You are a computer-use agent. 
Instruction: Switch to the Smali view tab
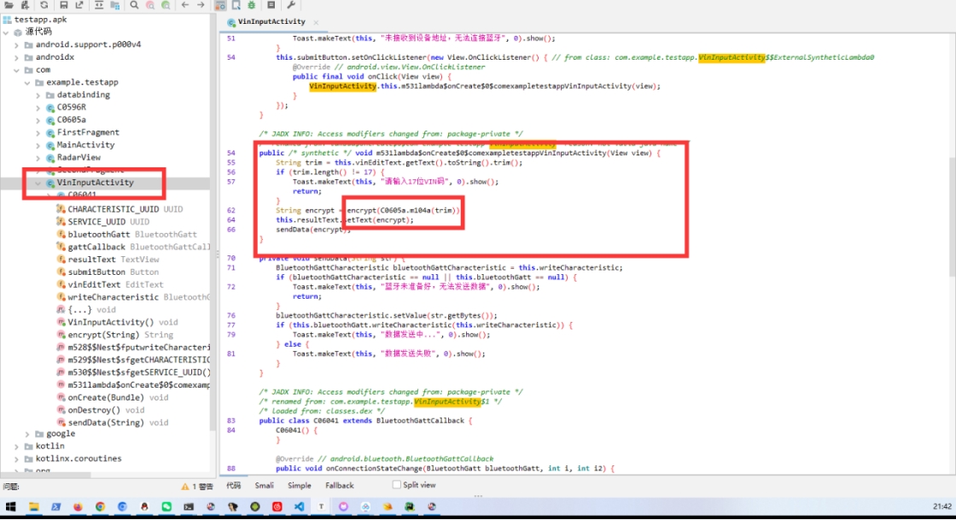click(265, 485)
